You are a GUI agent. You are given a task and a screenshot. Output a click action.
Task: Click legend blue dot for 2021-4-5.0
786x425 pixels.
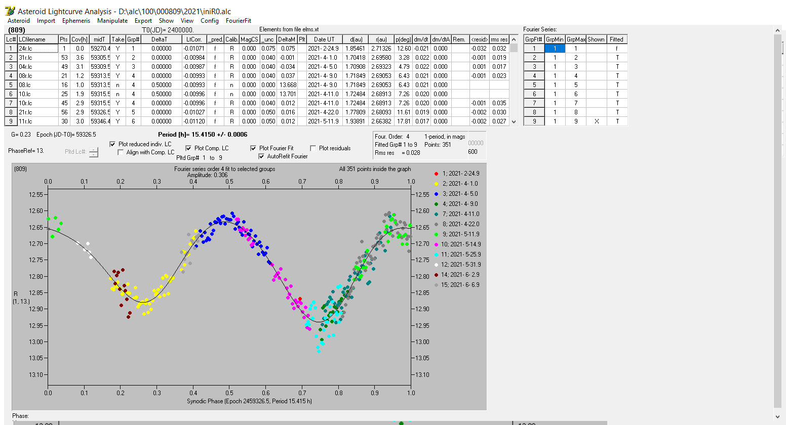tap(436, 194)
